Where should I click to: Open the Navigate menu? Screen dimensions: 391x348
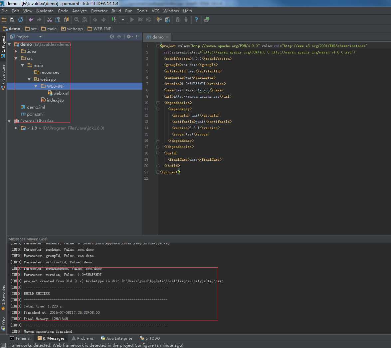(45, 11)
